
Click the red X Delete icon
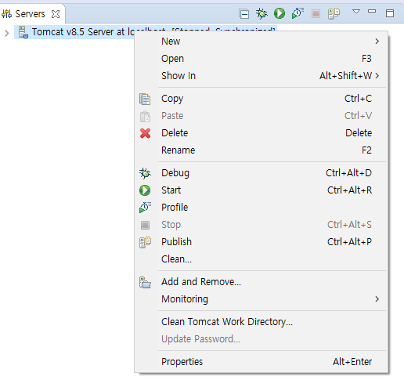(145, 133)
